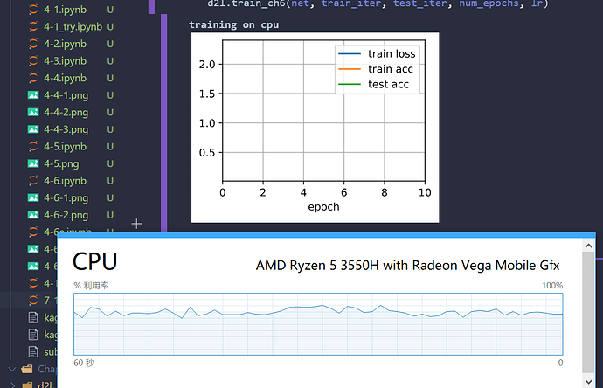Click the Jupyter icon beside 4-5.ipynb

[33, 147]
